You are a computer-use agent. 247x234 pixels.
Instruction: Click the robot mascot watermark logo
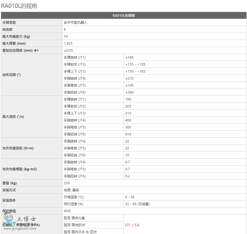[9, 220]
